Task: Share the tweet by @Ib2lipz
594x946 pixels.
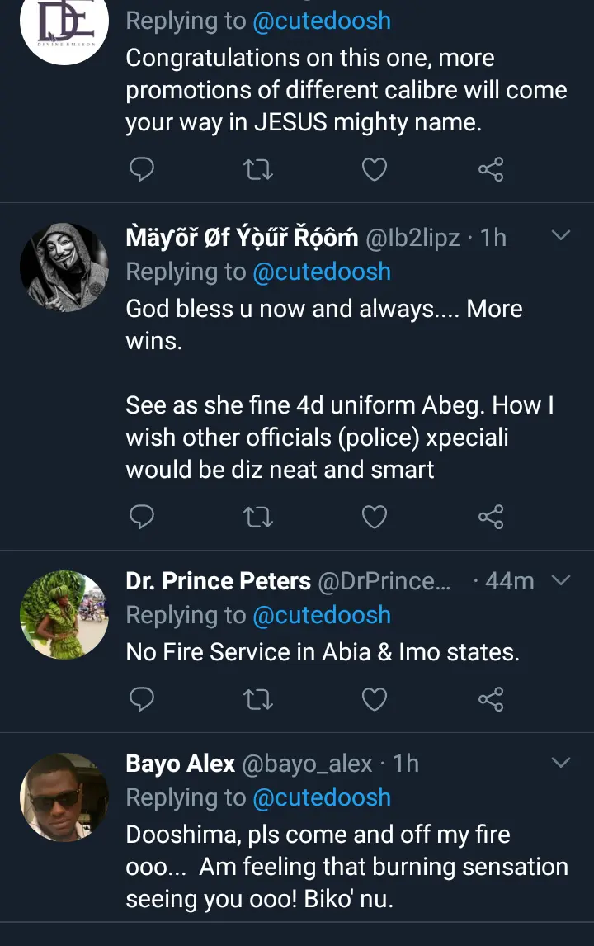Action: tap(491, 517)
